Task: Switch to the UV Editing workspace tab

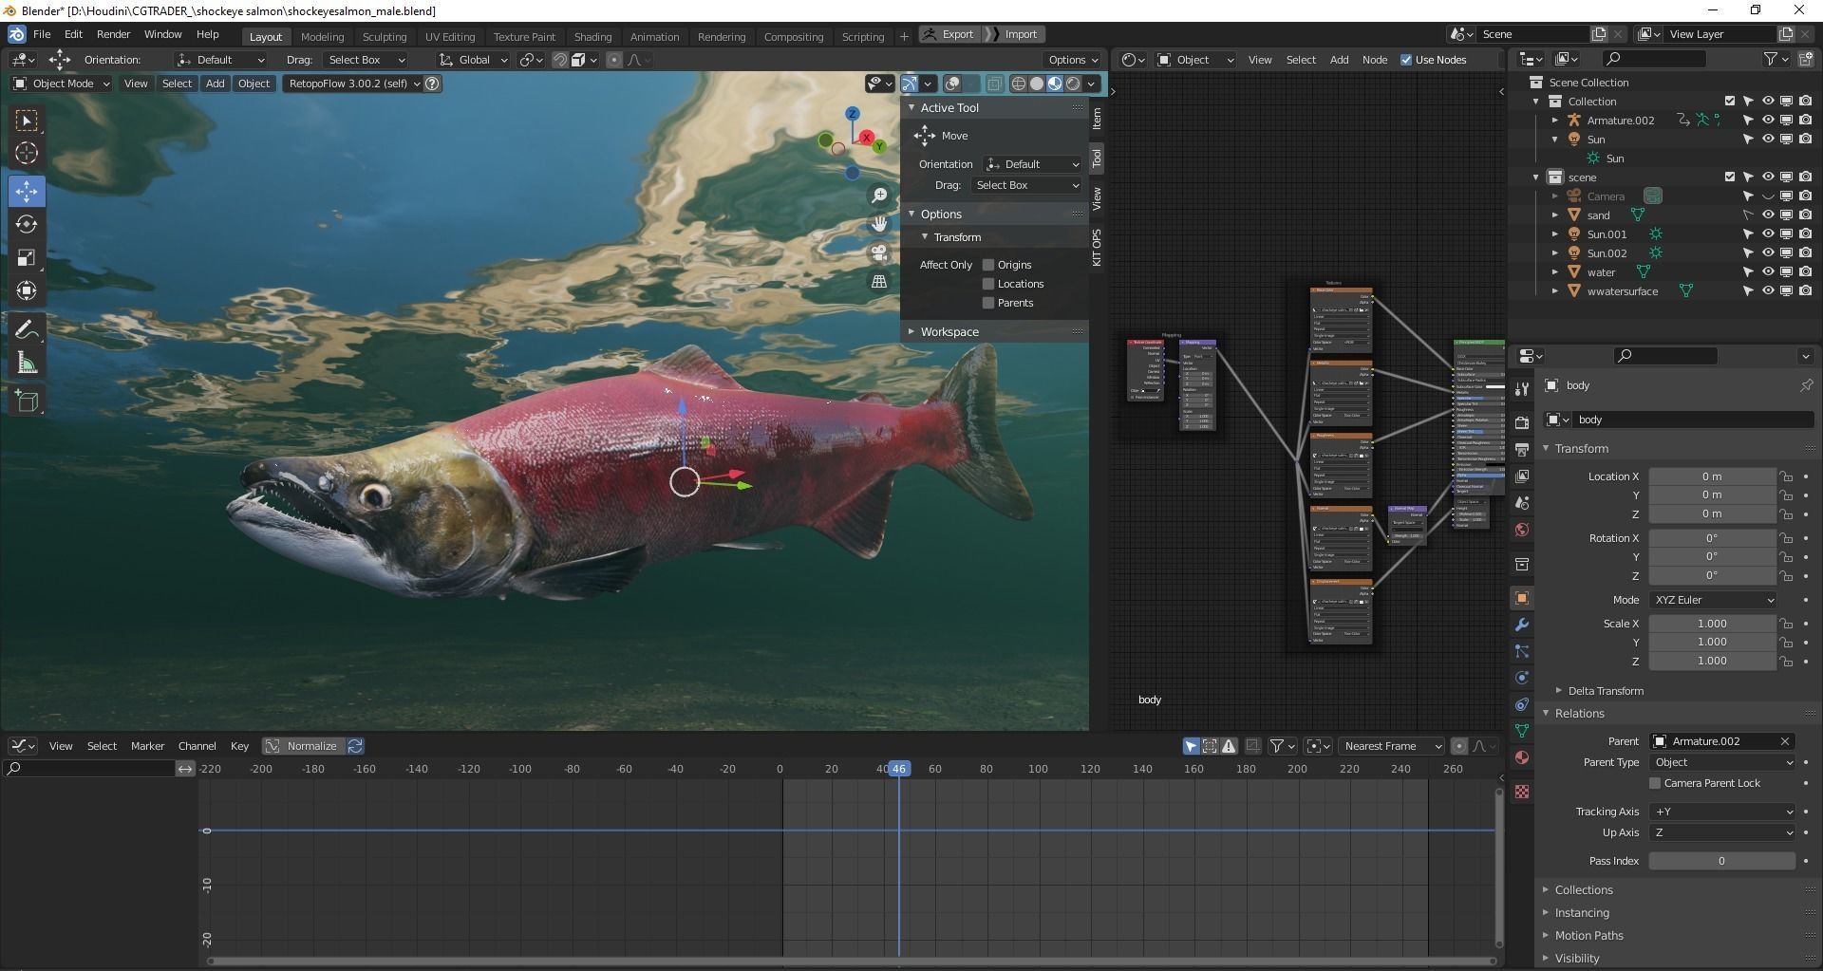Action: 449,36
